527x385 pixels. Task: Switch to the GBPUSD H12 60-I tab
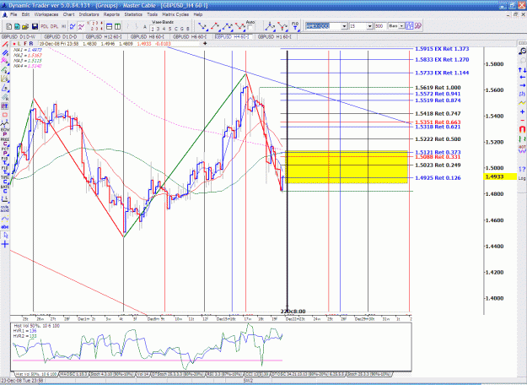click(x=104, y=36)
